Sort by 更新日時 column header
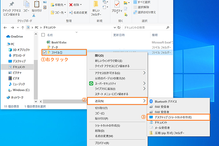 [119, 35]
